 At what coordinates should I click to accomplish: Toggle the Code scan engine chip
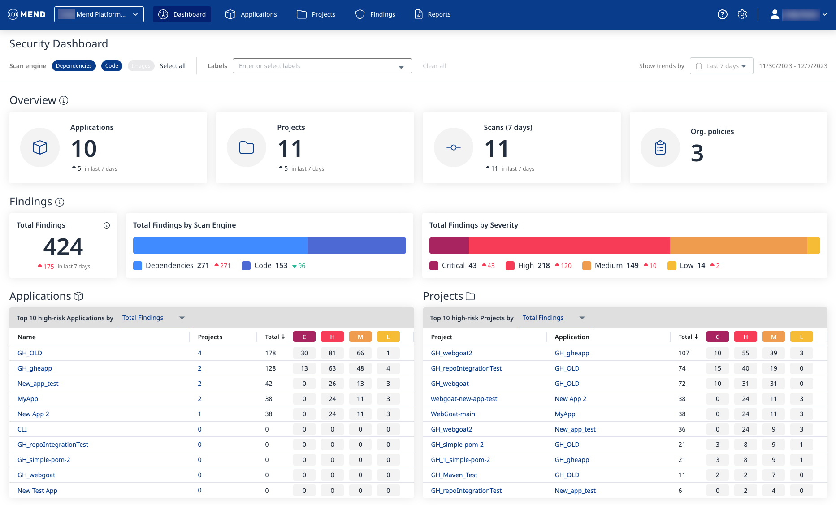112,66
